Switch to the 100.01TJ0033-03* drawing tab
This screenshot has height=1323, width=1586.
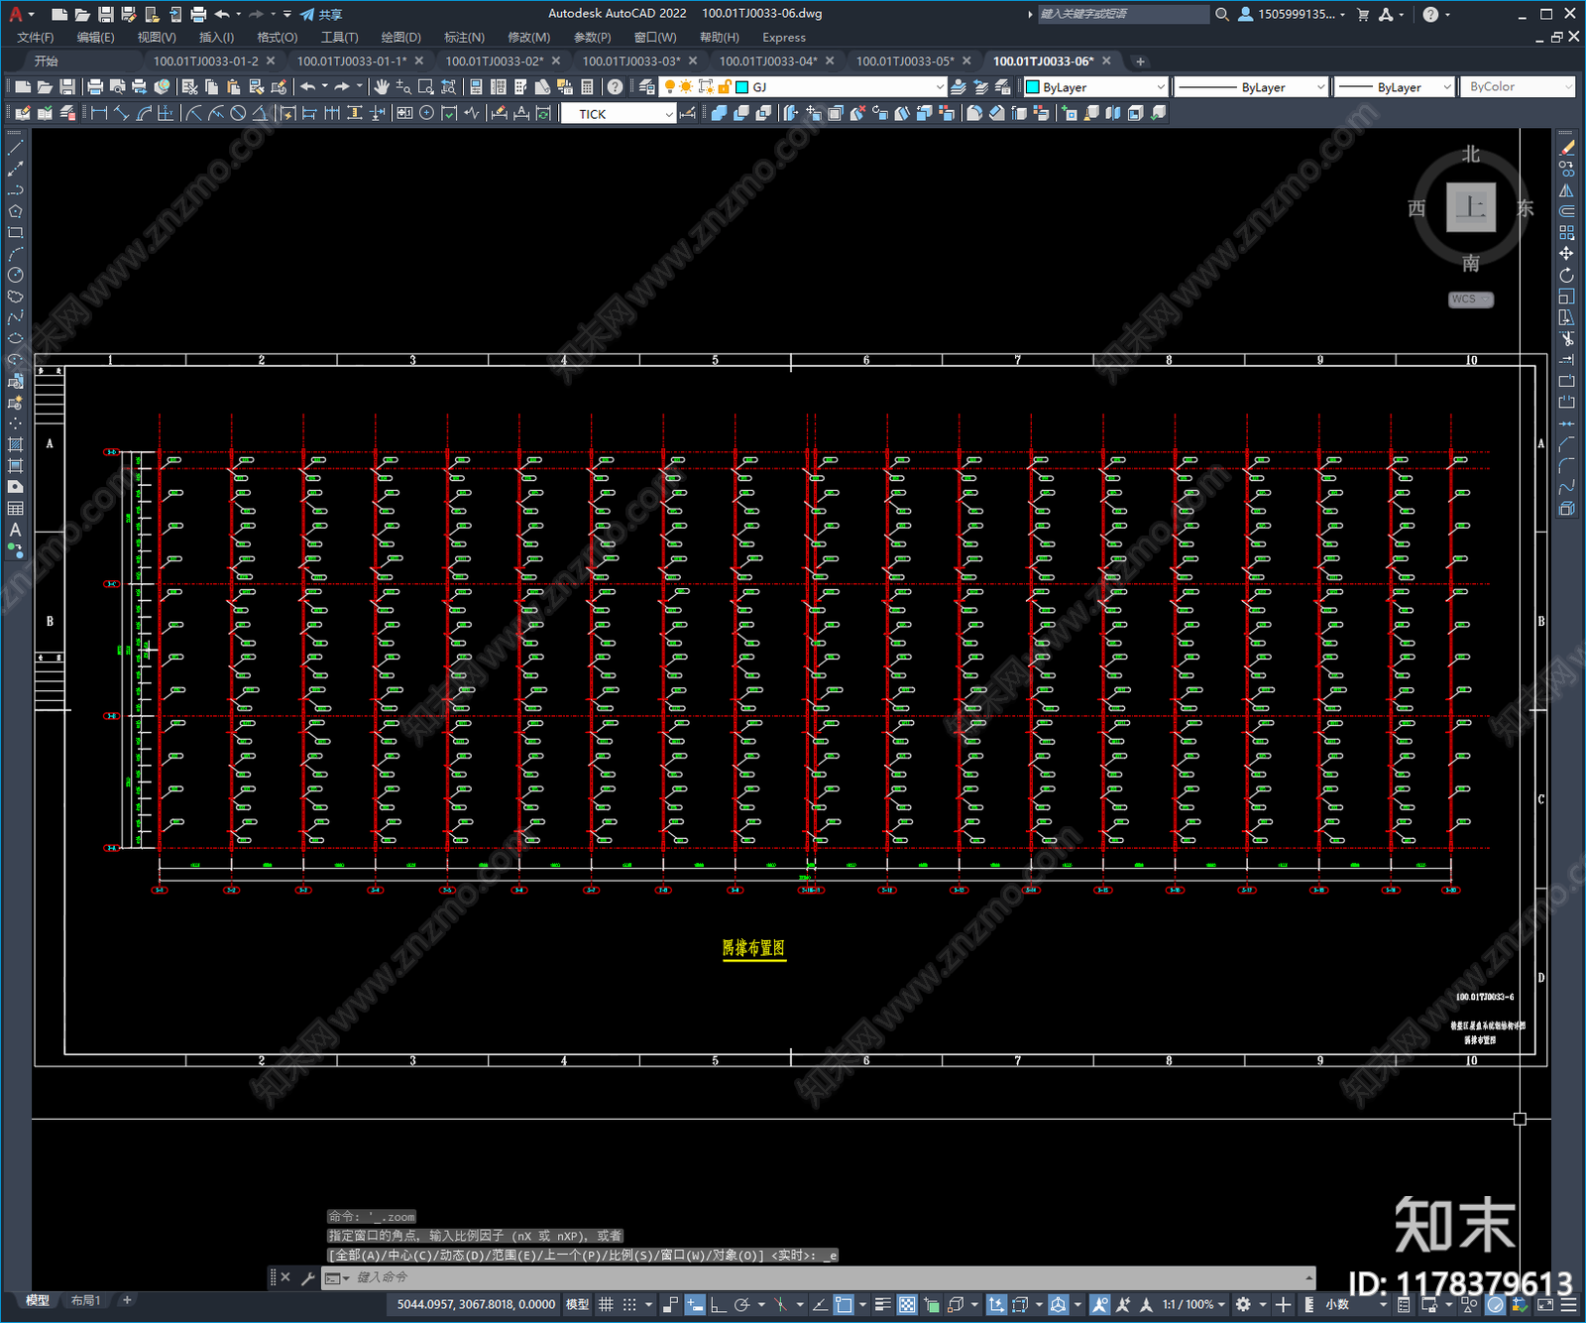(x=630, y=60)
